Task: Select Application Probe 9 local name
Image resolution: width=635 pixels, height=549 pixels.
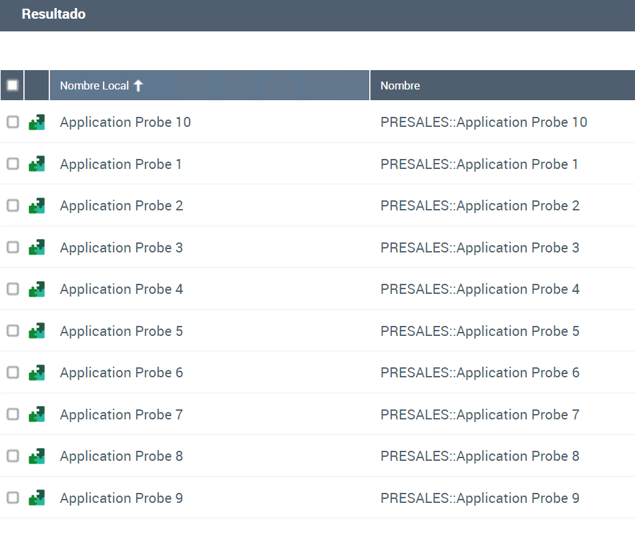Action: 122,498
